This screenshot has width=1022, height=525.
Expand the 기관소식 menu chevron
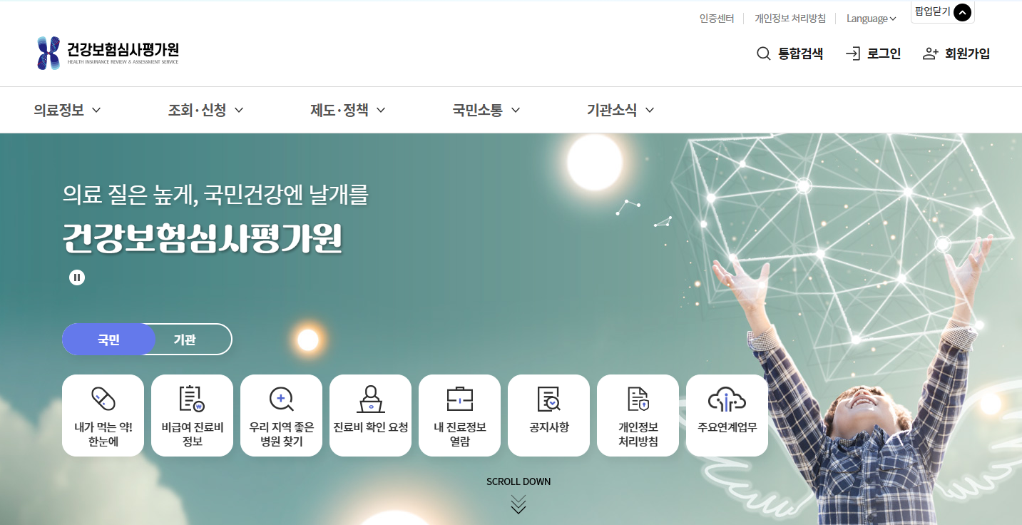pyautogui.click(x=650, y=110)
